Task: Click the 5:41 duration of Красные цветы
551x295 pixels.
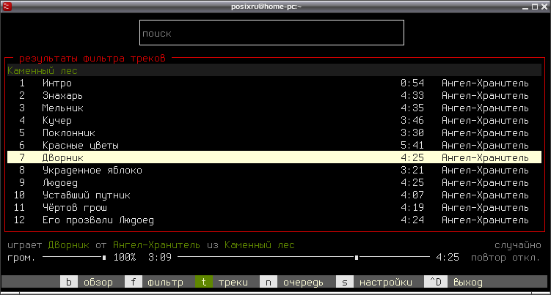Action: point(412,145)
